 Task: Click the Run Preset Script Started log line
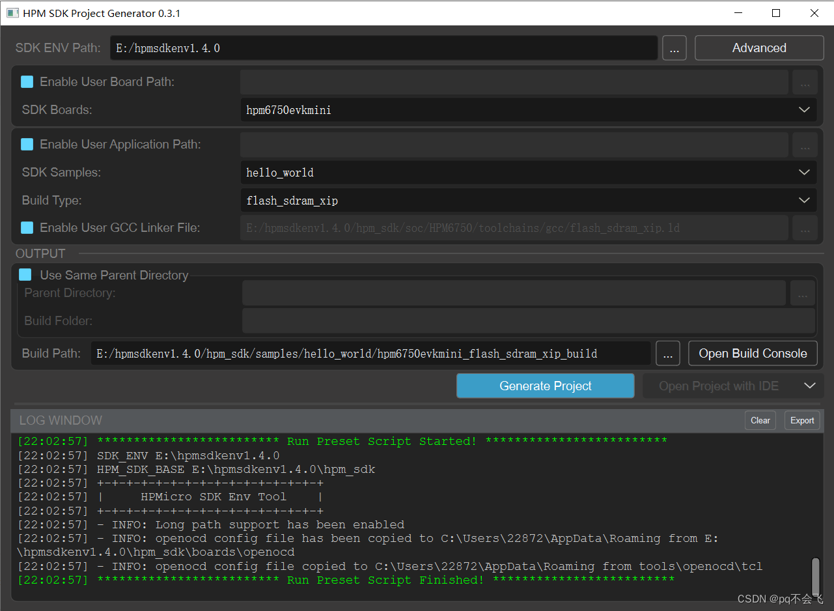[x=342, y=442]
